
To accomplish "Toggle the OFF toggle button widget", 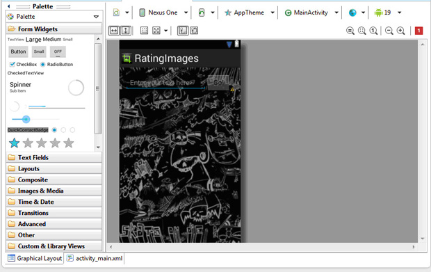I will pyautogui.click(x=58, y=51).
